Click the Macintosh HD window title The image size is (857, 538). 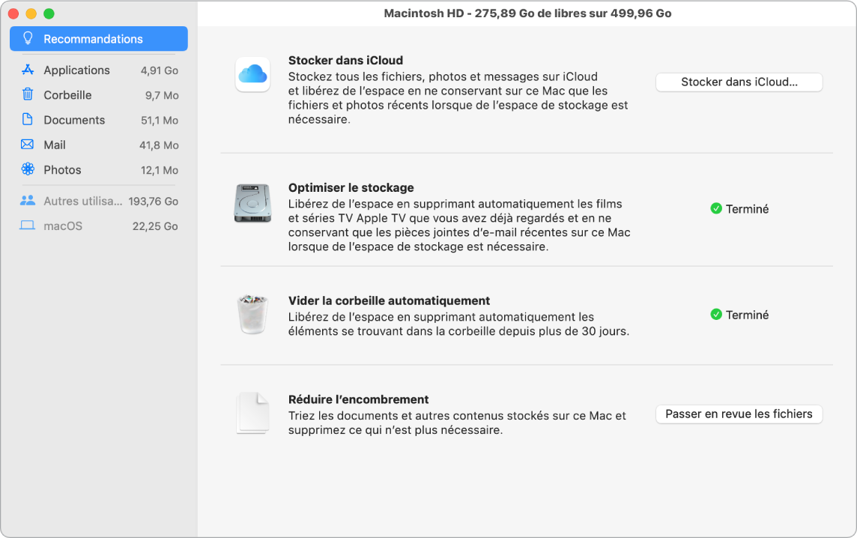(x=527, y=13)
